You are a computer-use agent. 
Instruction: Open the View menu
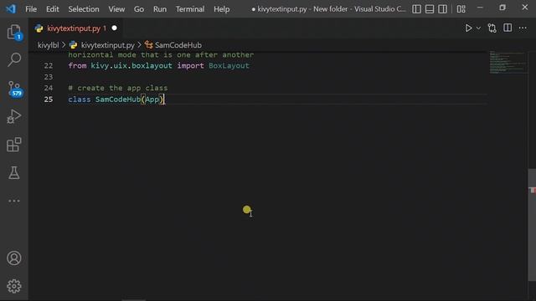pyautogui.click(x=116, y=9)
